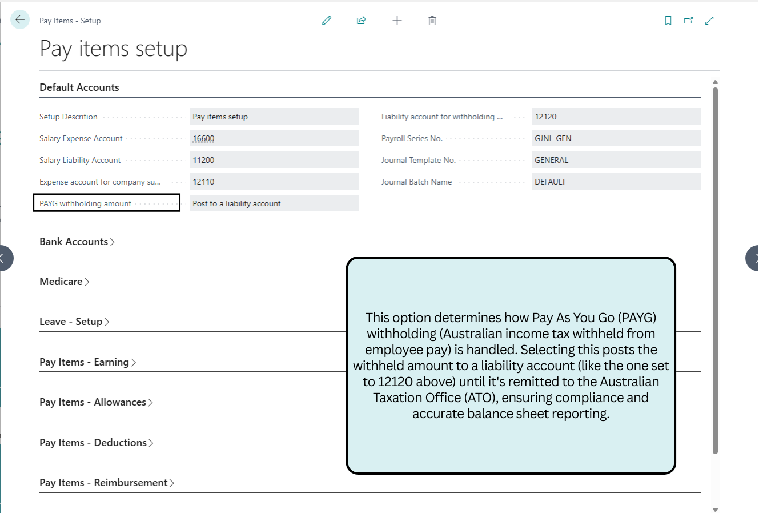Click the trash delete icon
Screen dimensions: 759x513
(432, 21)
